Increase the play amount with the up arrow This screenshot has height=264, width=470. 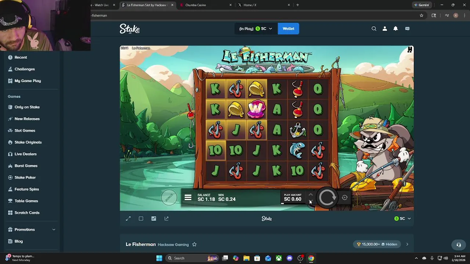(x=311, y=195)
